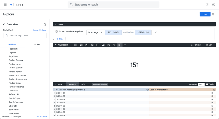Open the 'is in range' condition dropdown
The height and width of the screenshot is (119, 219).
coord(96,32)
